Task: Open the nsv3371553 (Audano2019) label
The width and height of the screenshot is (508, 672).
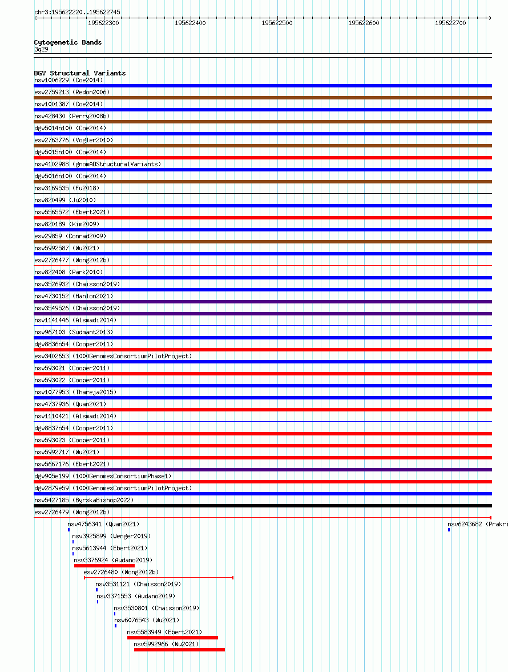Action: (136, 596)
